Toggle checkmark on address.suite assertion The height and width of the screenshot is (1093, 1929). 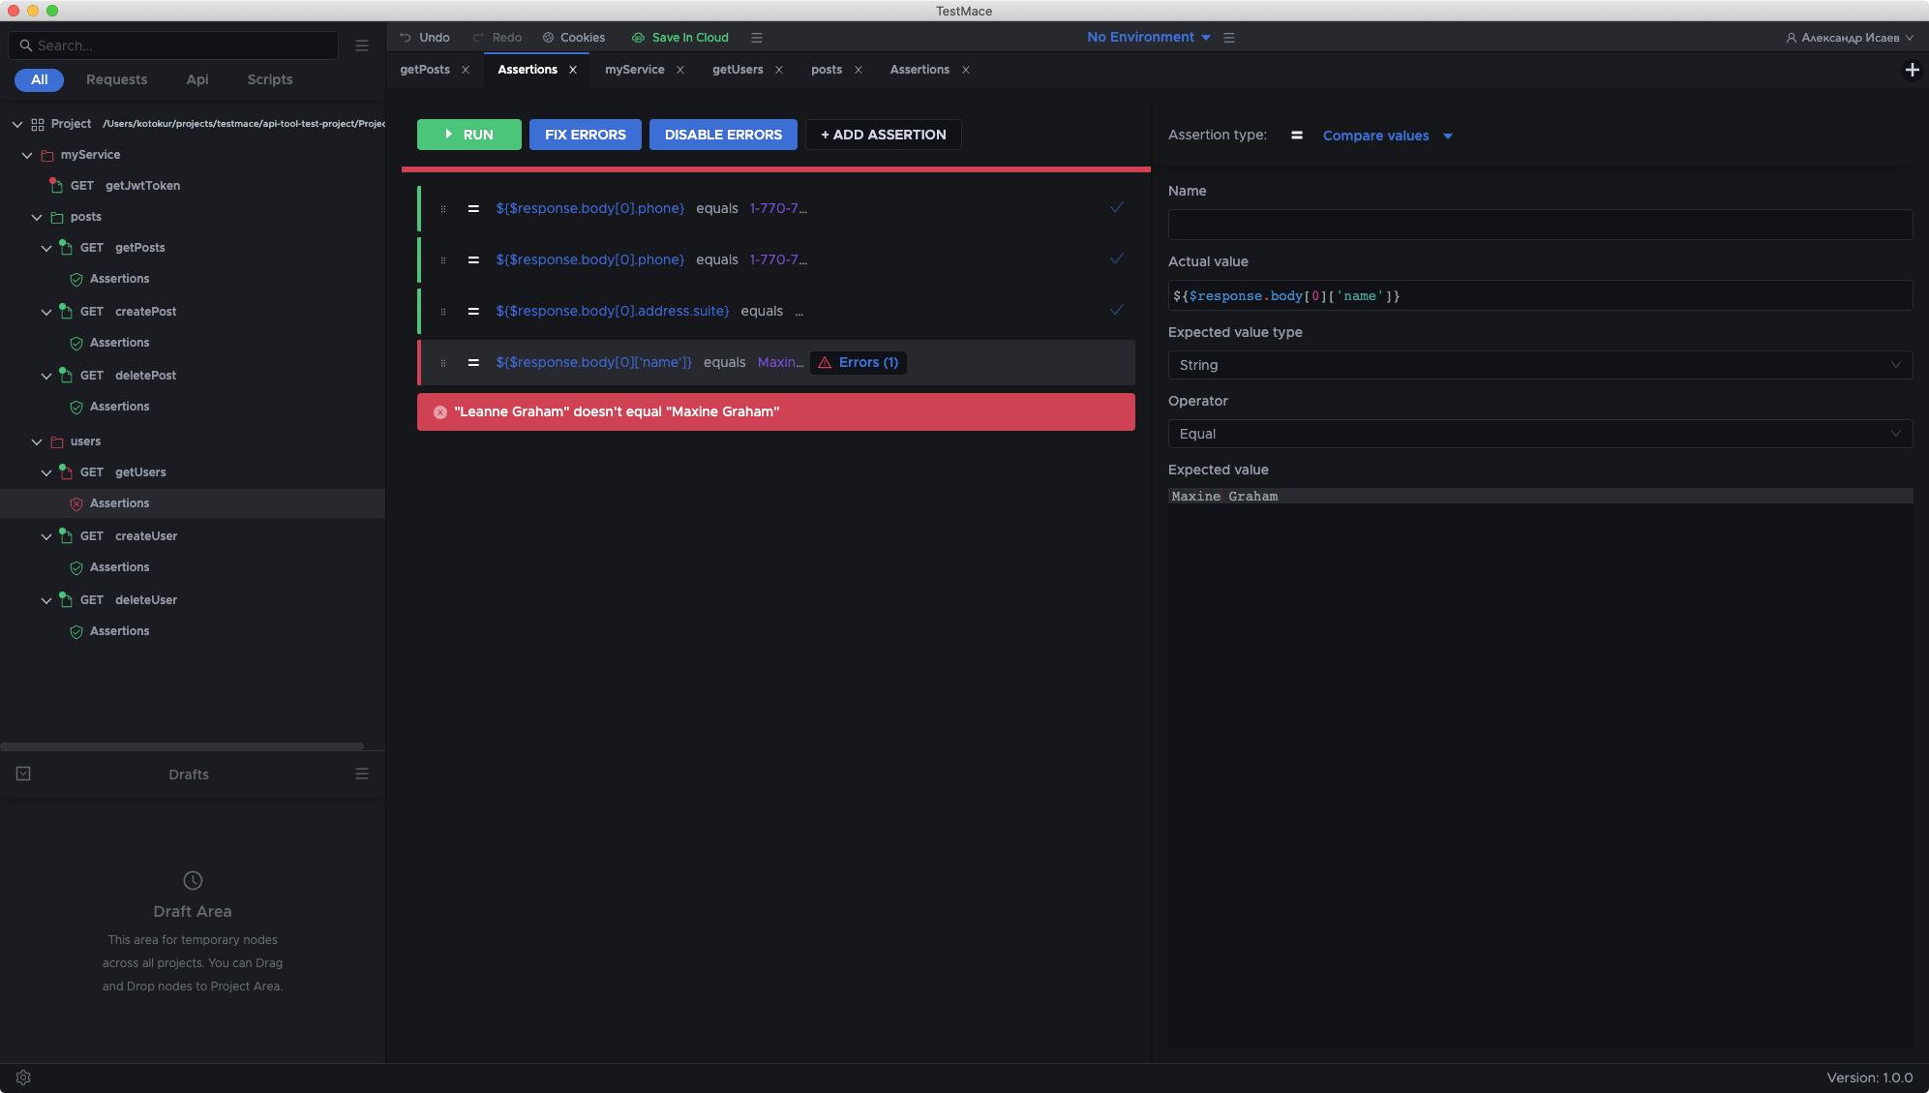(1116, 310)
